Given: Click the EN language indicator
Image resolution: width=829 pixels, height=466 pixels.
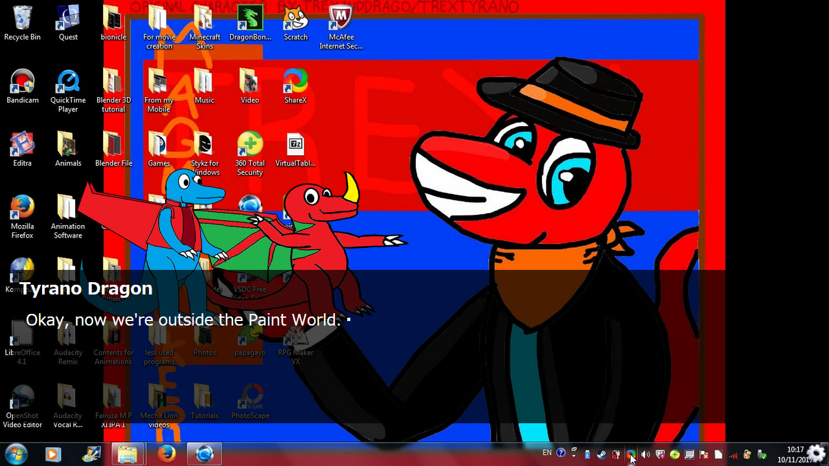Looking at the screenshot, I should tap(547, 453).
